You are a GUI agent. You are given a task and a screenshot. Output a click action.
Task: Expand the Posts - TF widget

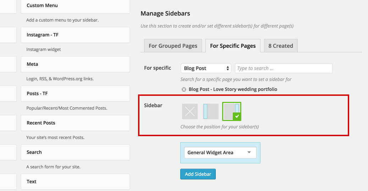coord(75,94)
